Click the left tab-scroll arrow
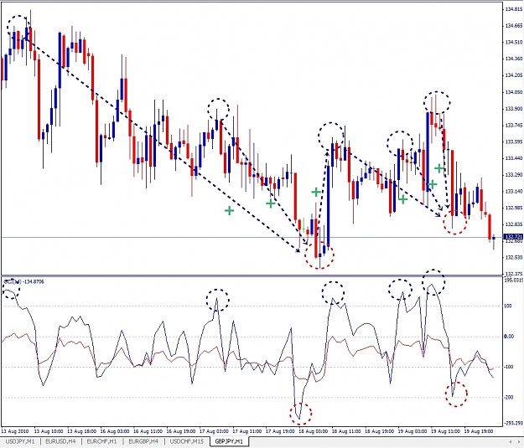This screenshot has width=524, height=448. click(x=510, y=441)
